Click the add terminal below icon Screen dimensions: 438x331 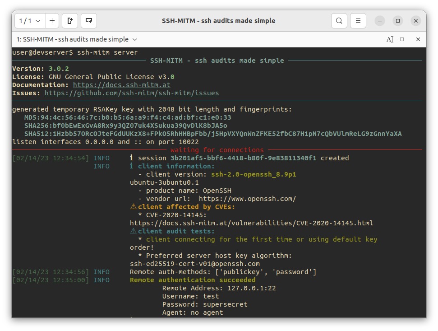click(x=89, y=21)
